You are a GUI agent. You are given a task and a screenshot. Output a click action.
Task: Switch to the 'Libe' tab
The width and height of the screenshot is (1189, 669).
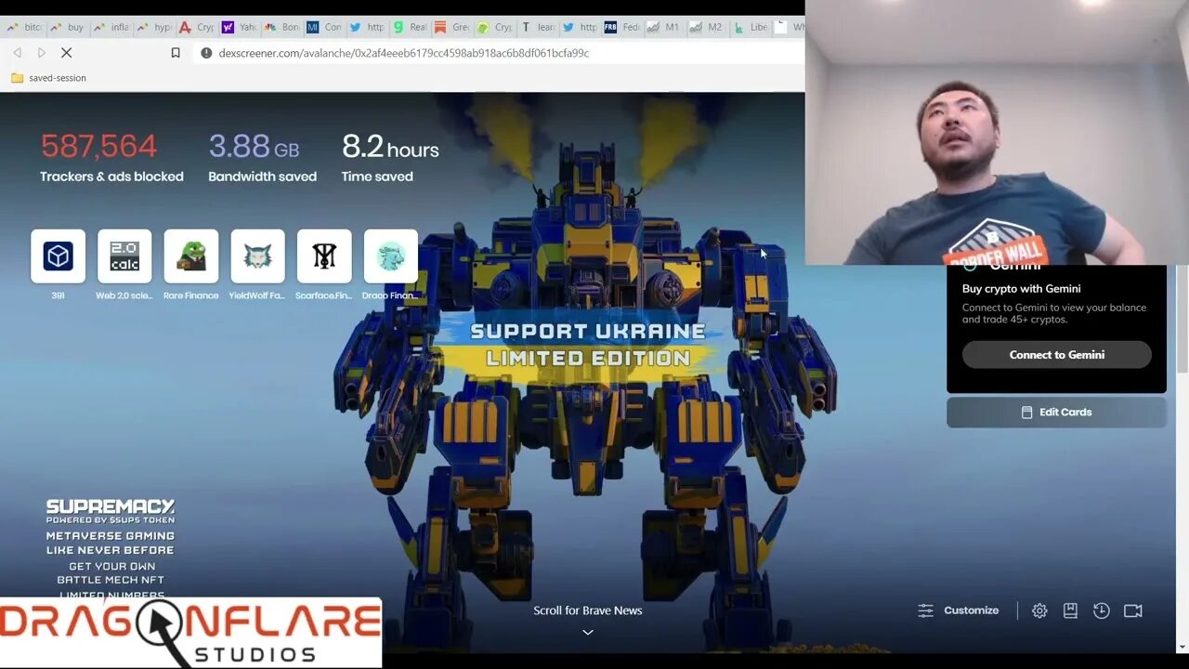point(751,27)
